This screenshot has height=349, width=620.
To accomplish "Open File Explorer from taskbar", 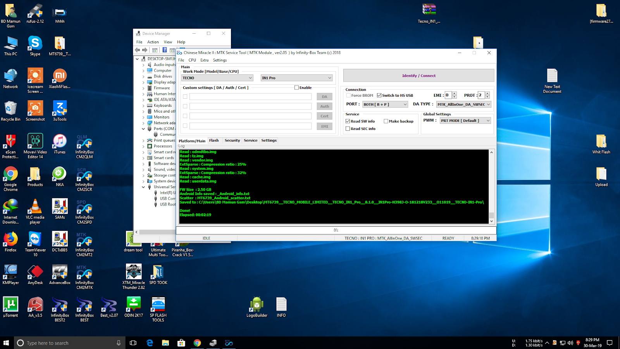I will point(165,343).
